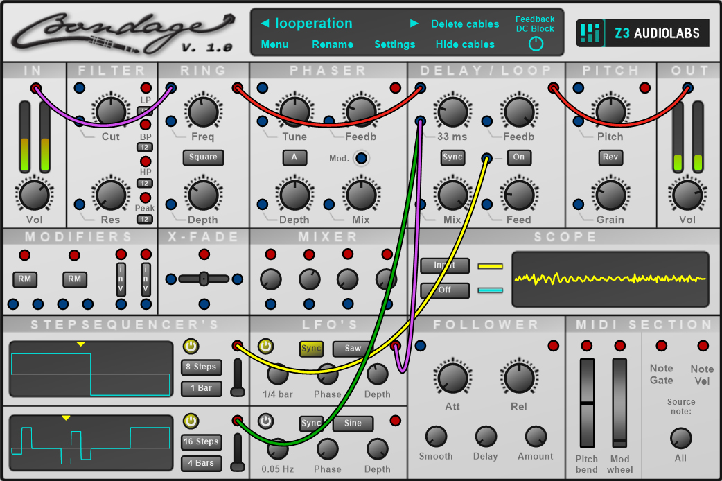Viewport: 722px width, 481px height.
Task: Go to the next preset with right arrow
Action: click(414, 23)
